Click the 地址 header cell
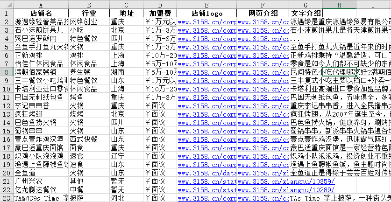This screenshot has height=202, width=391. pos(127,13)
